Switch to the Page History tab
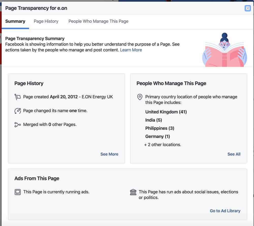The image size is (254, 226). [46, 21]
